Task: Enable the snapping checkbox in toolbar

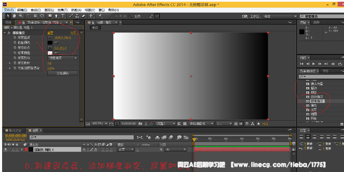Action: 132,16
